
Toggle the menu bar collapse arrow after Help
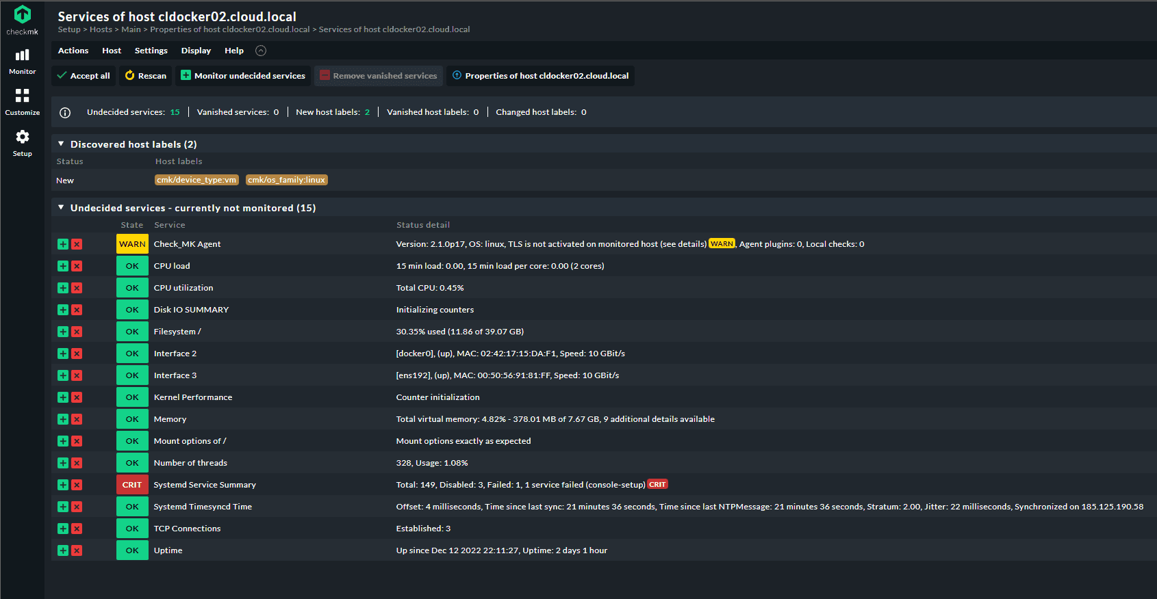[261, 51]
